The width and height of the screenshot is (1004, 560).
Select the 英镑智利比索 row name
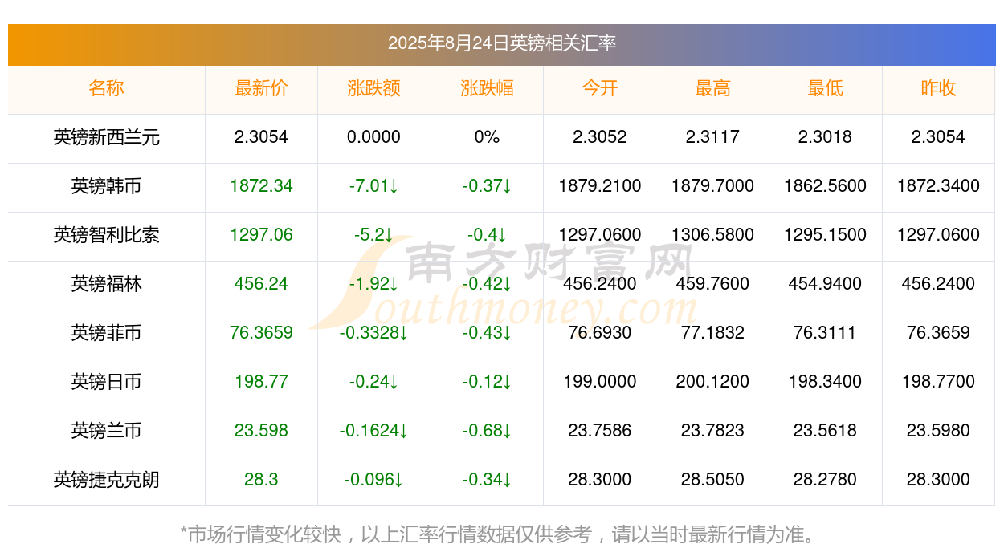107,235
